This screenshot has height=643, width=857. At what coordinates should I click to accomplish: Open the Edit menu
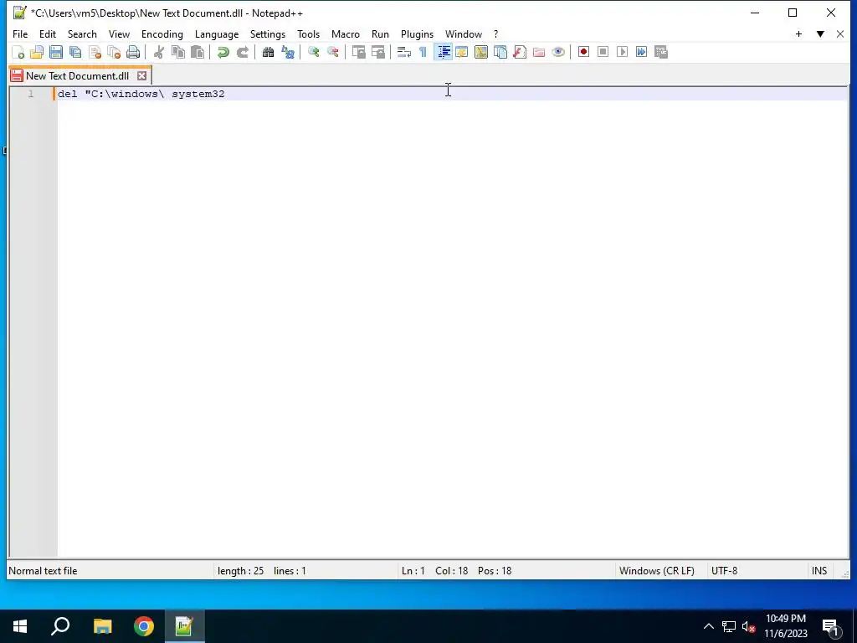point(48,33)
